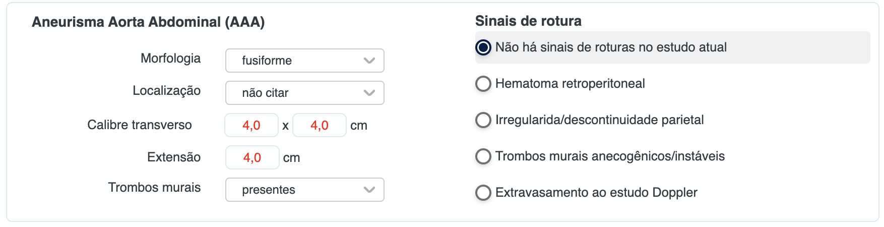
Task: Select Irregularida/descontinuidade parietal radio button
Action: tap(483, 120)
